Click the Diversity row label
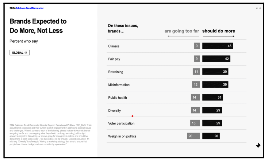This screenshot has height=160, width=268. click(x=114, y=110)
